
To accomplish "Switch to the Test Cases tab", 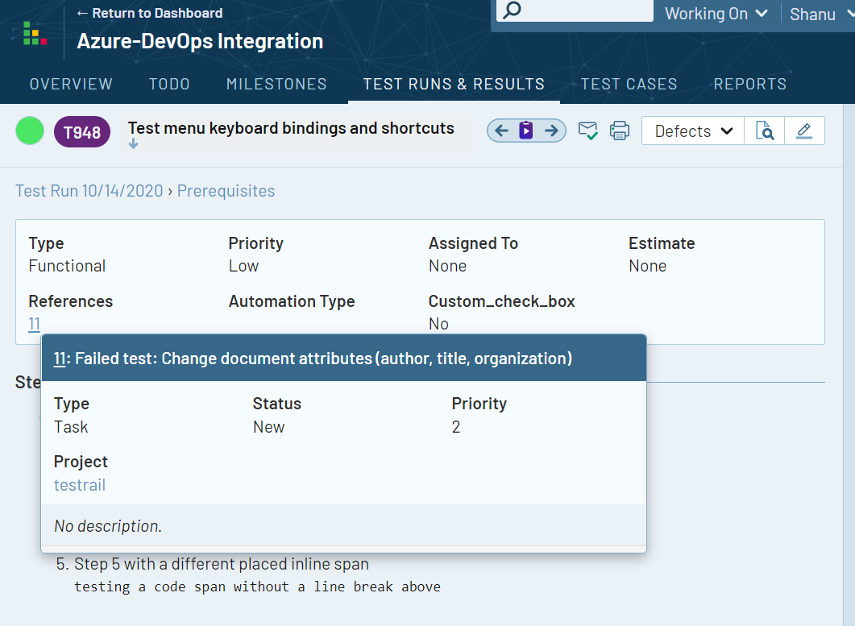I will [x=629, y=84].
